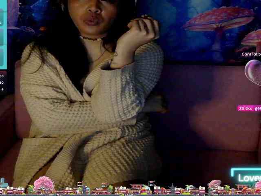
Task: Select the "10" row in left dark panel
Action: click(x=2, y=82)
